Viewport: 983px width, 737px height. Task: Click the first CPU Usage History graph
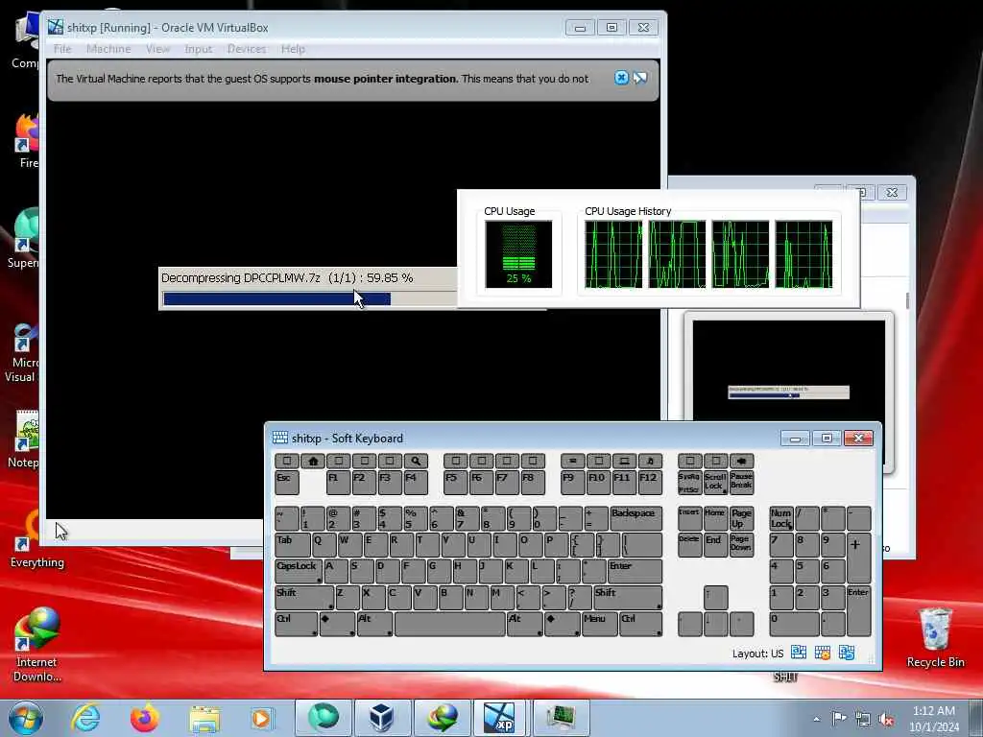(613, 253)
